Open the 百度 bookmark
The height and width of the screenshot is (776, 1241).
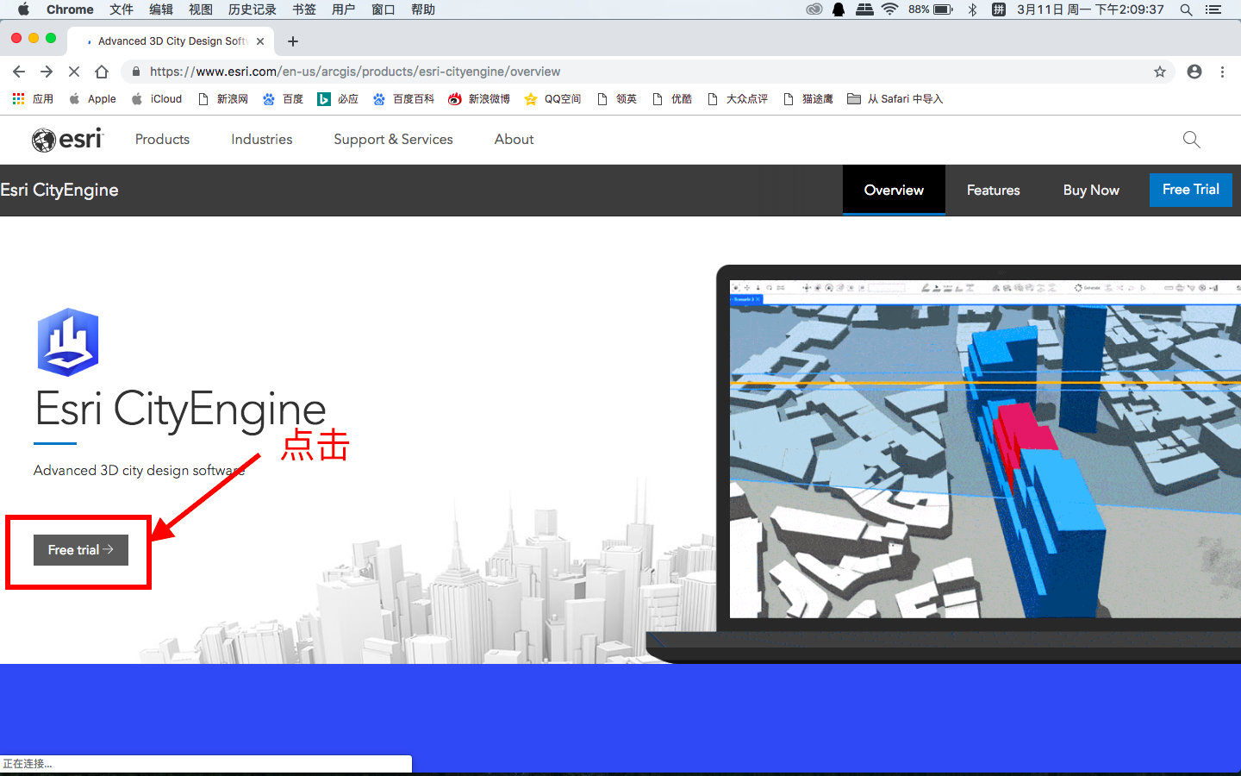coord(283,99)
